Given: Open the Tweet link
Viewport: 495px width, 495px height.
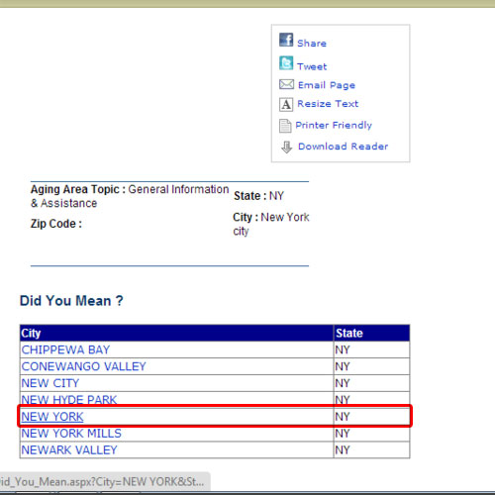Looking at the screenshot, I should pos(312,66).
